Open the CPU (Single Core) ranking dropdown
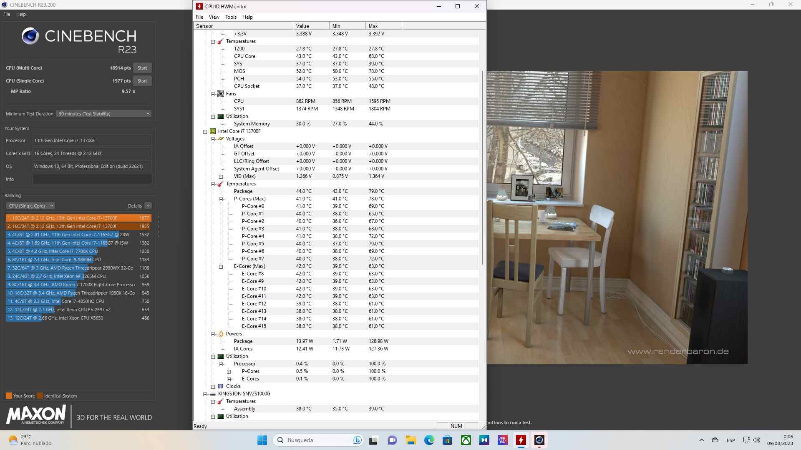 coord(30,206)
